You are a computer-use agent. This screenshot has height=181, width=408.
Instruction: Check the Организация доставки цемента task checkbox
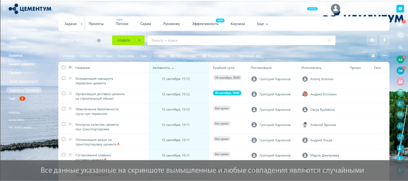click(x=64, y=93)
